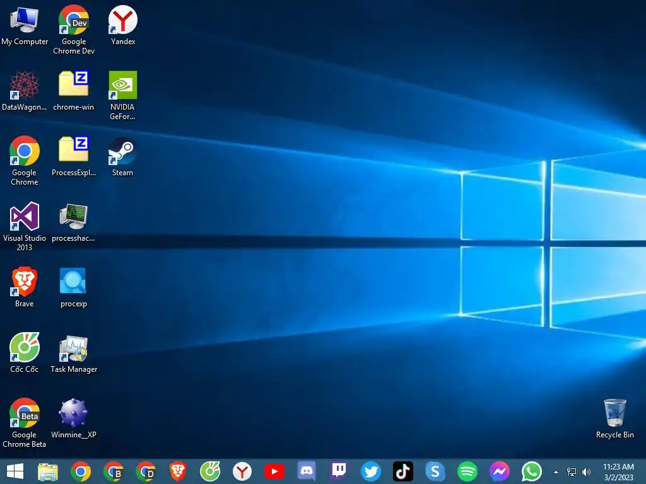The width and height of the screenshot is (646, 484).
Task: Open Twitter from taskbar
Action: (x=371, y=471)
